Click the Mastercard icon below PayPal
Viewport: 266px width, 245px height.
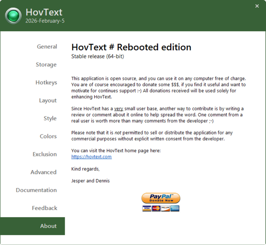click(x=156, y=208)
